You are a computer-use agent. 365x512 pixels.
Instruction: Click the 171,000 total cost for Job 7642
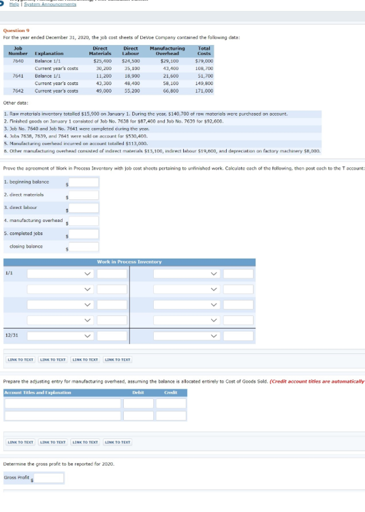(x=204, y=91)
